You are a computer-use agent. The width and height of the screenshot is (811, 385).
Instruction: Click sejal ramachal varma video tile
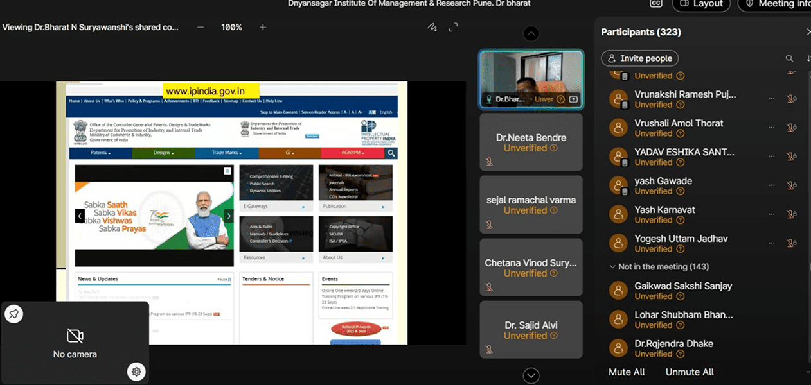coord(531,205)
